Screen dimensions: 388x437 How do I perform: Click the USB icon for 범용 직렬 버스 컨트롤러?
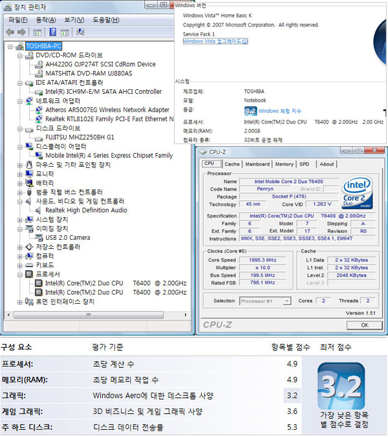(29, 192)
